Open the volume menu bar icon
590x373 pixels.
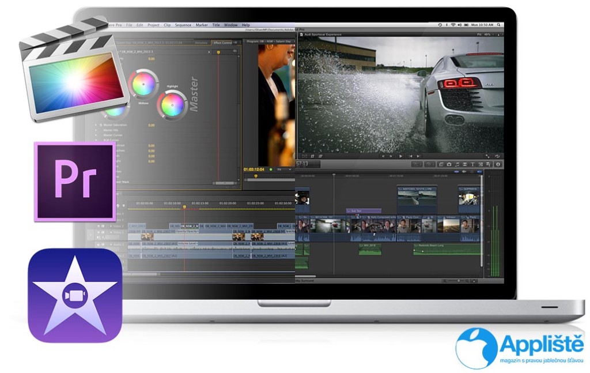coord(459,25)
